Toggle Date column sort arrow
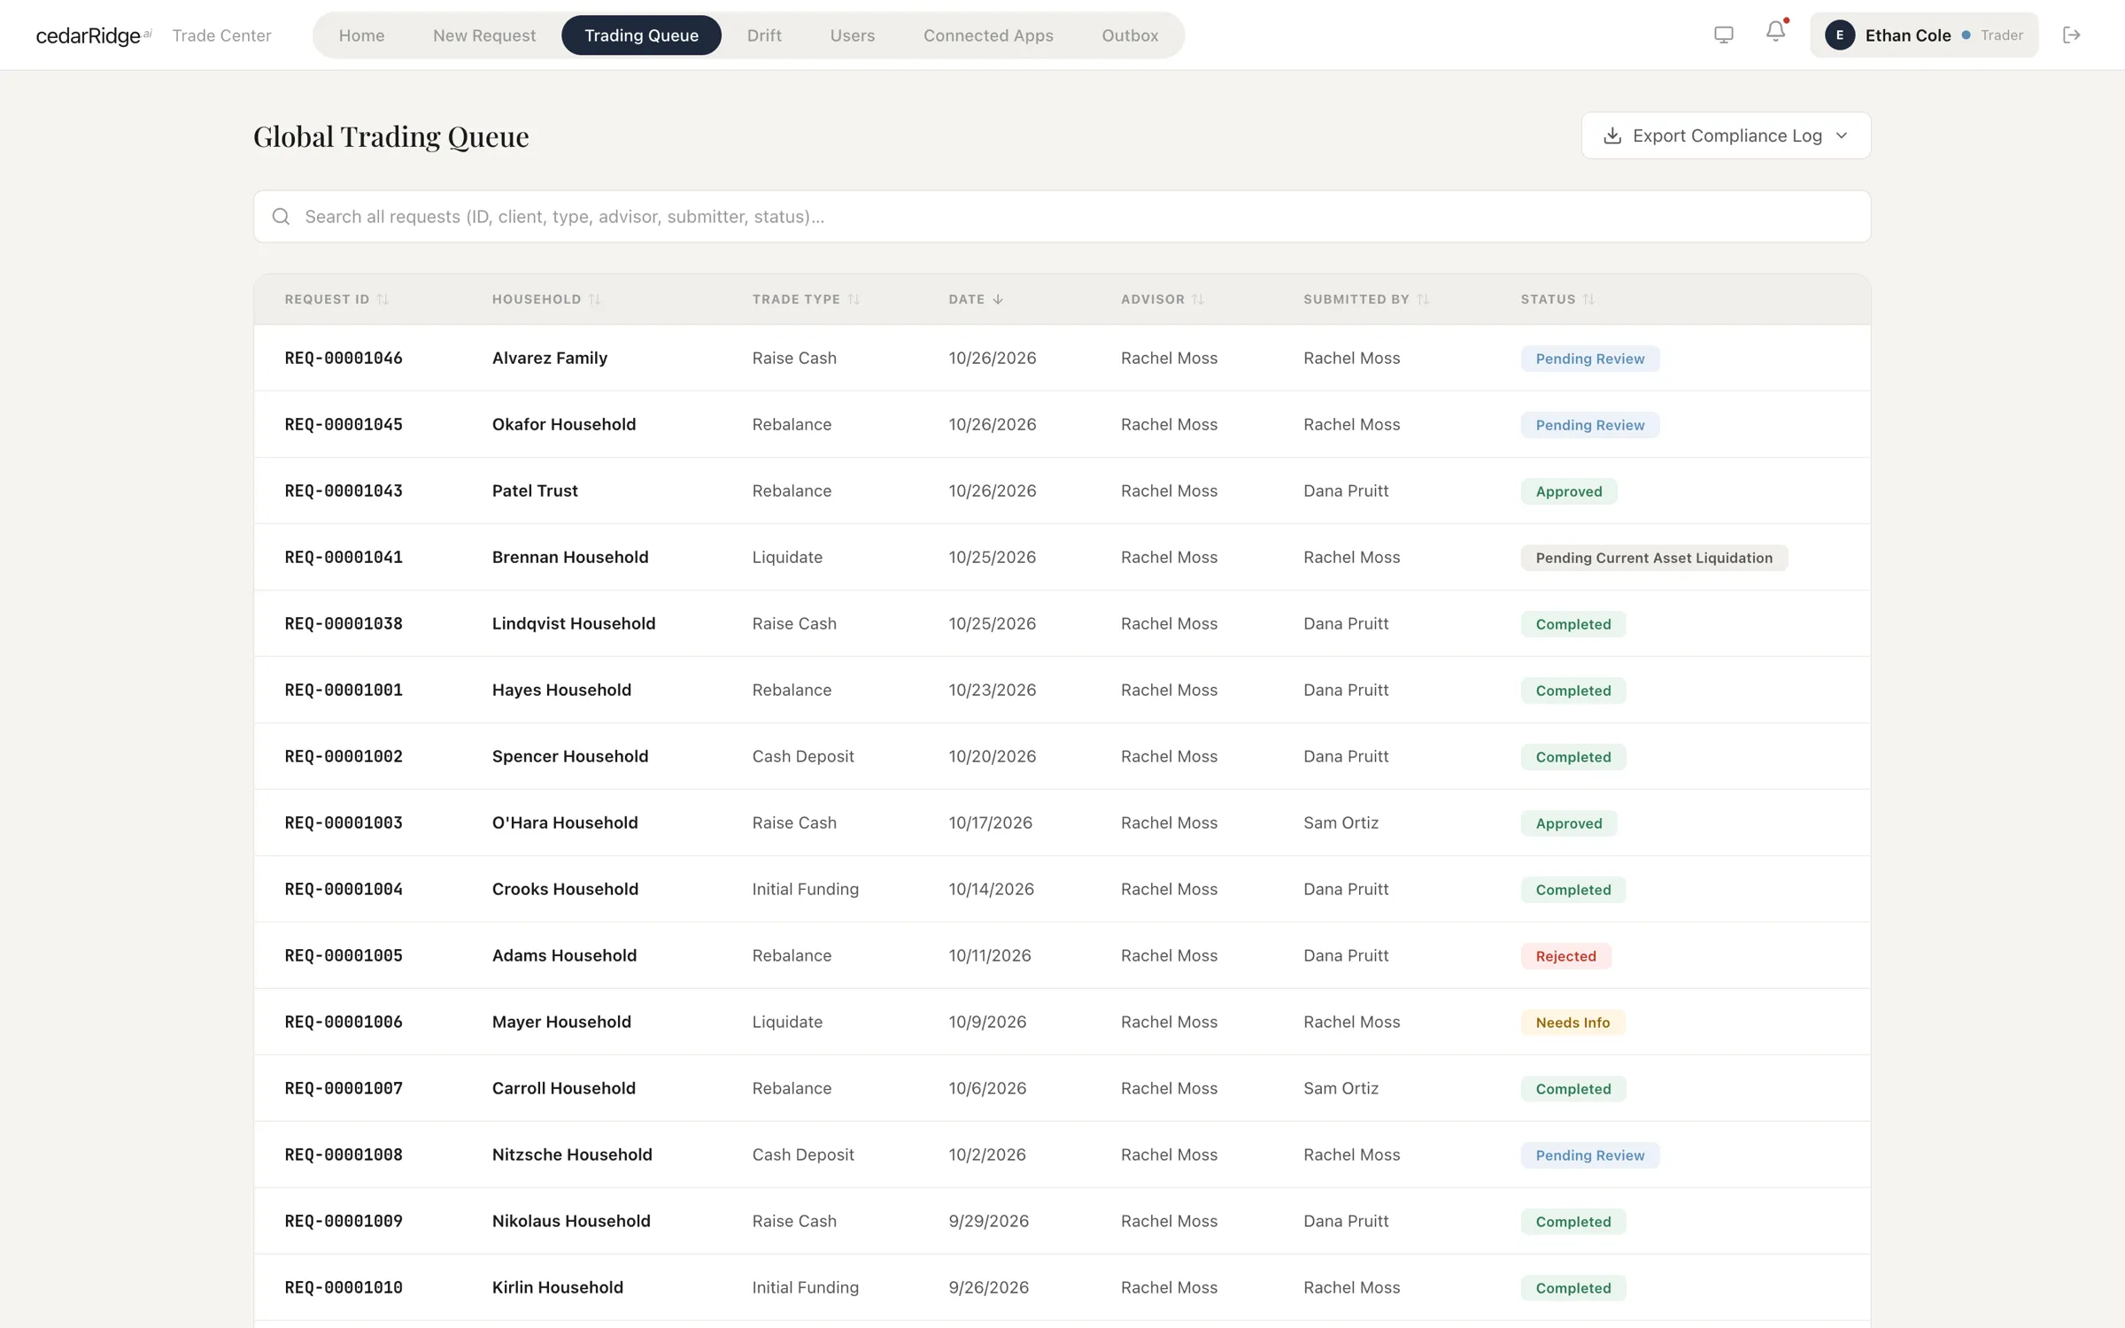Viewport: 2125px width, 1328px height. [x=998, y=299]
